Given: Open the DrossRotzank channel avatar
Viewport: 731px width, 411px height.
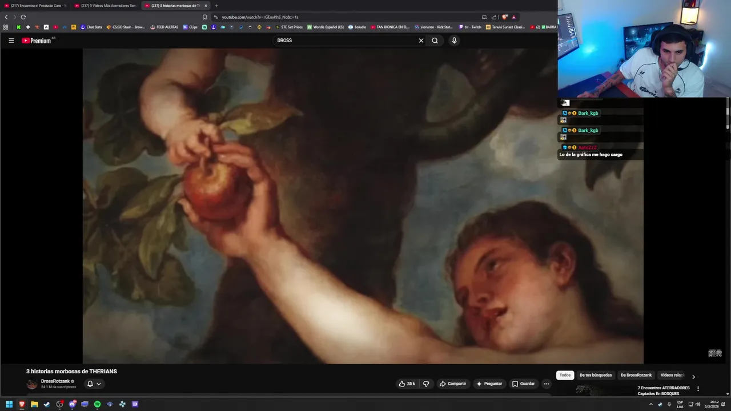Looking at the screenshot, I should (32, 384).
